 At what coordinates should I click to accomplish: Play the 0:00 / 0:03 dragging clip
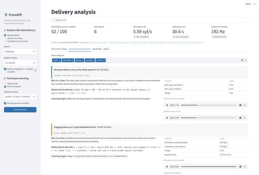point(167,167)
